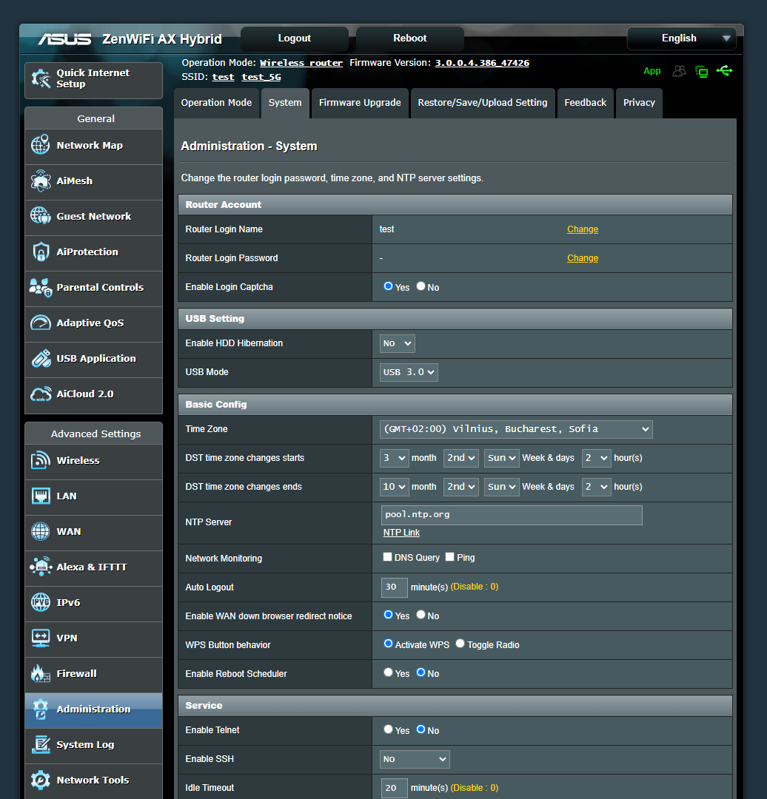The width and height of the screenshot is (767, 799).
Task: Change the Router Login Password
Action: [x=582, y=257]
